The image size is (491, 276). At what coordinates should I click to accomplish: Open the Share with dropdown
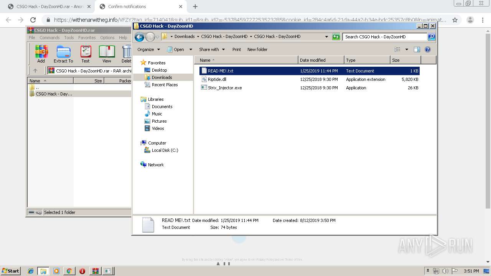click(x=212, y=49)
